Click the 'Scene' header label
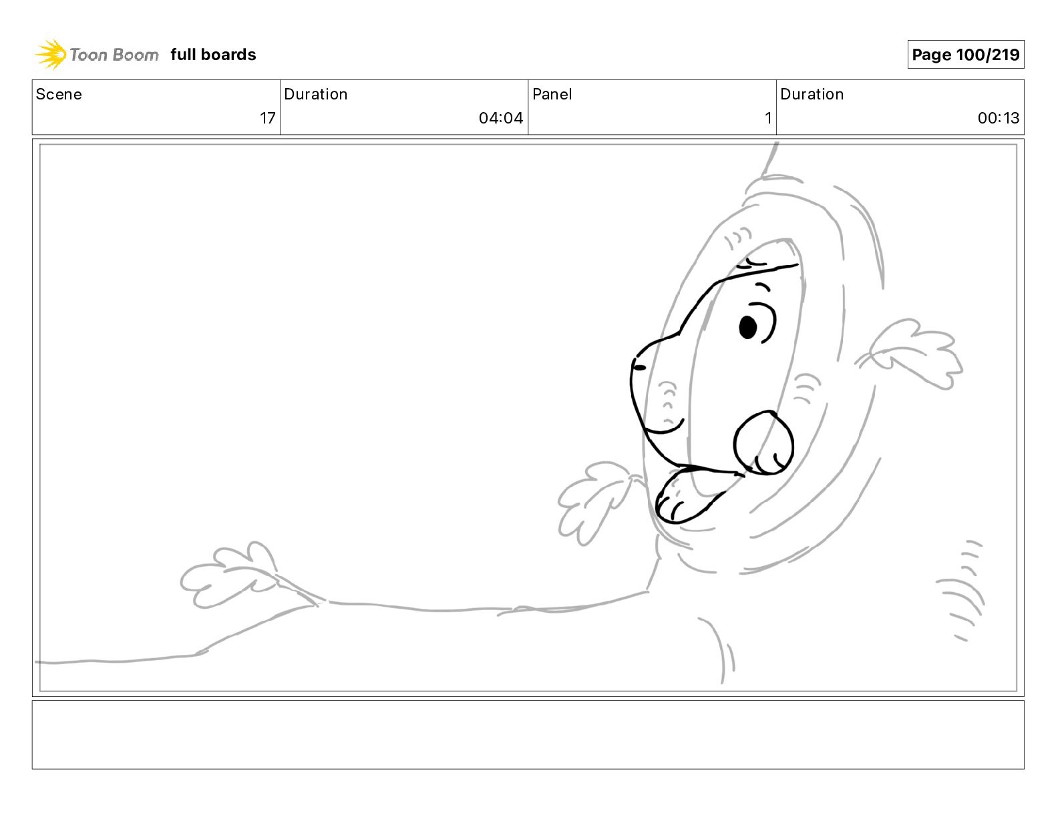 (59, 94)
